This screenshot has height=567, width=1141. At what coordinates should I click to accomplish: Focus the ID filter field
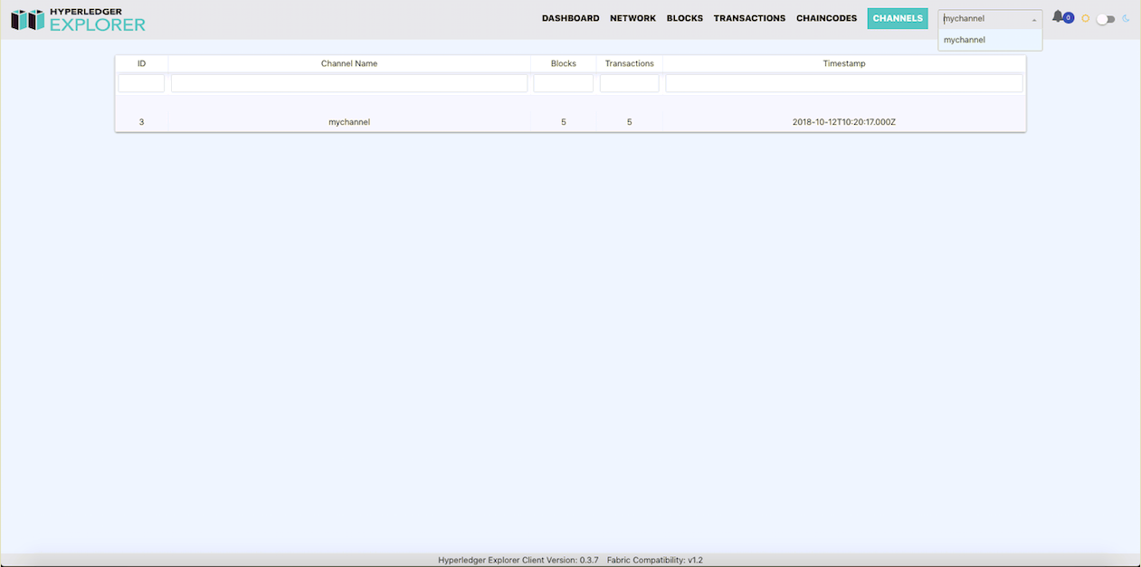pyautogui.click(x=141, y=83)
